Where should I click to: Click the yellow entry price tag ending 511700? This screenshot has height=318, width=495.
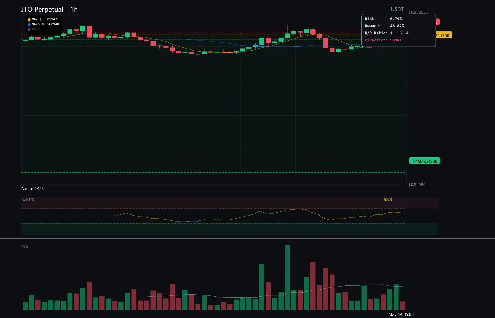pos(444,35)
